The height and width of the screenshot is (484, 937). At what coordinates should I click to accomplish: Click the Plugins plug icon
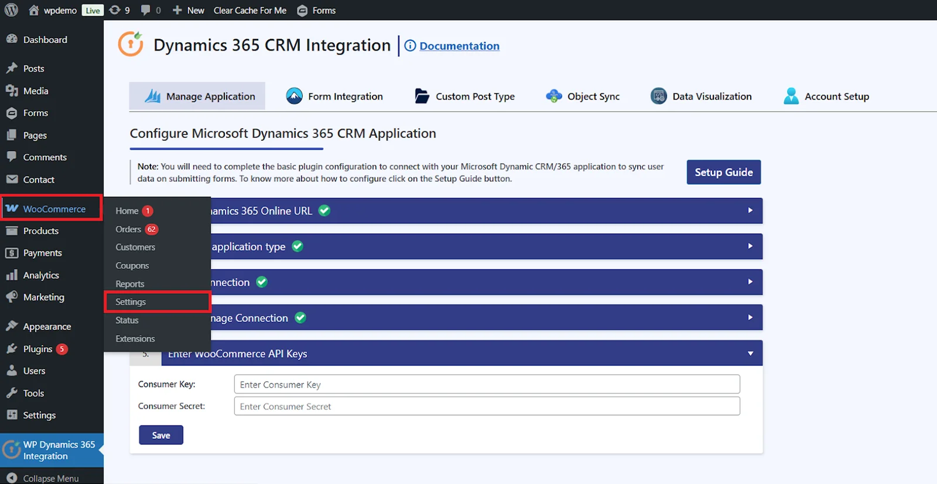[12, 348]
